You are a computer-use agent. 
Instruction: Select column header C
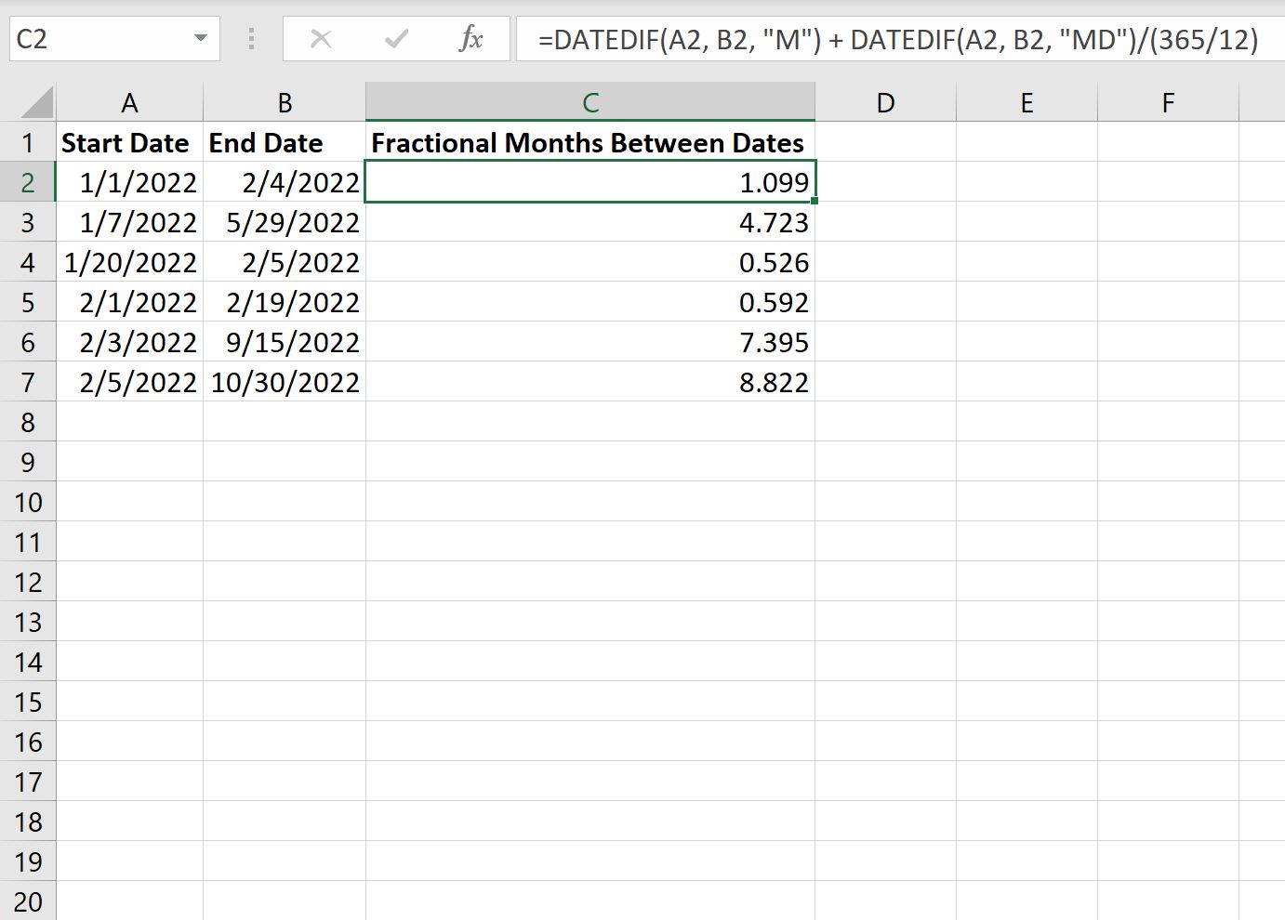pyautogui.click(x=590, y=100)
